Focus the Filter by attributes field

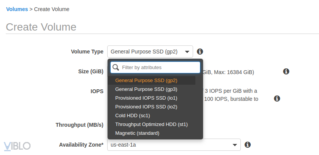(x=159, y=68)
